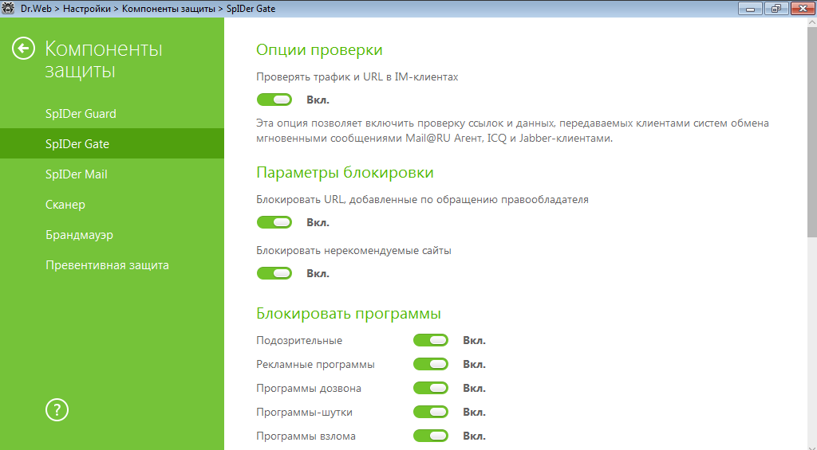Select SpIDer Gate in sidebar

click(112, 143)
